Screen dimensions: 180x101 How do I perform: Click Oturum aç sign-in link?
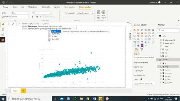153,3
